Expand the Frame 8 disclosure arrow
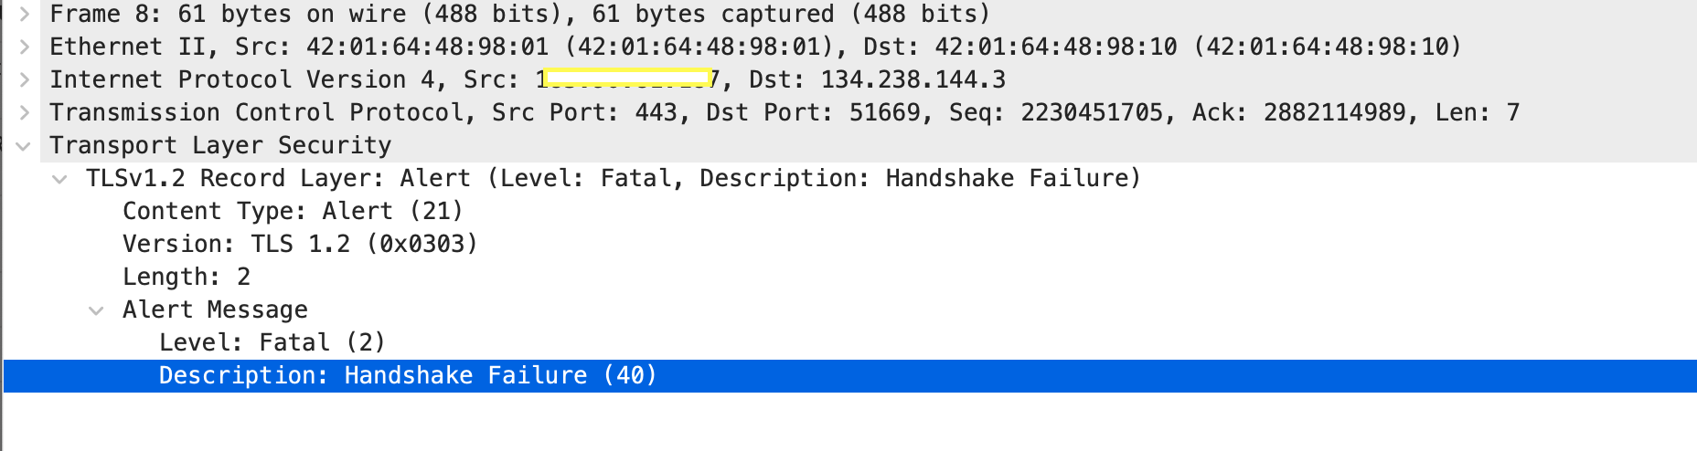The image size is (1697, 451). pyautogui.click(x=25, y=14)
